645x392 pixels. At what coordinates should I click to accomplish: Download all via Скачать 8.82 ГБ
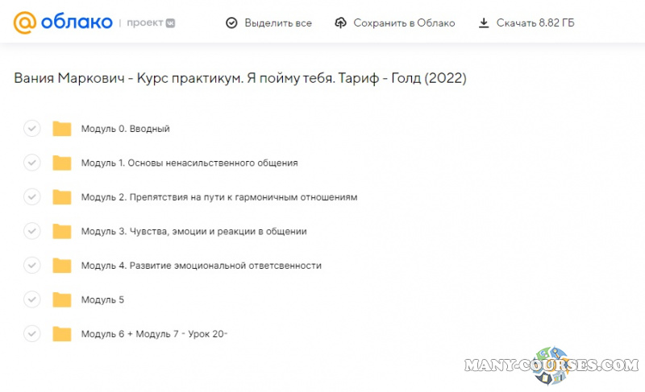[x=529, y=23]
